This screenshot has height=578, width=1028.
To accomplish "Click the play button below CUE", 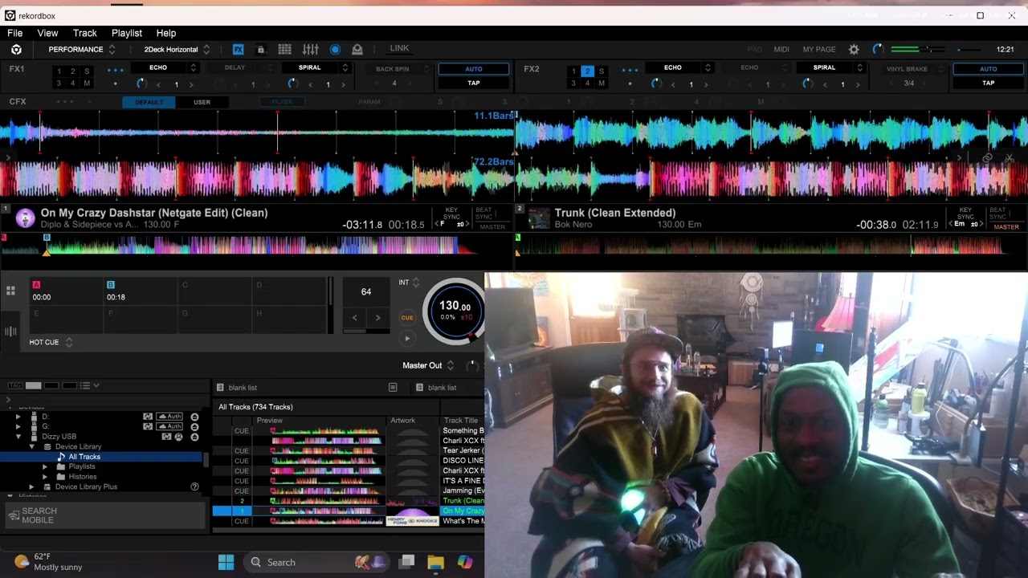I will [x=407, y=338].
